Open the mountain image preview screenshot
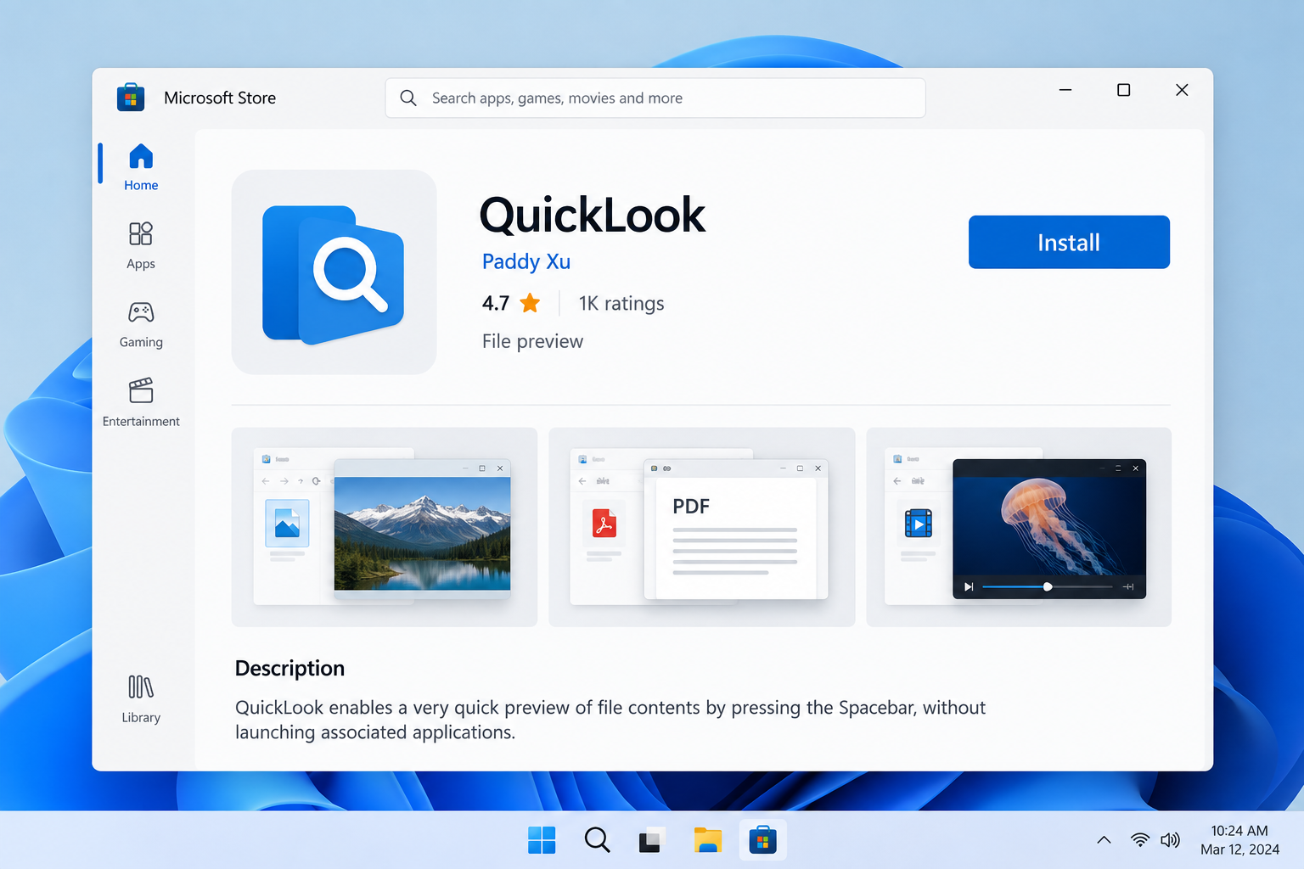 (385, 527)
